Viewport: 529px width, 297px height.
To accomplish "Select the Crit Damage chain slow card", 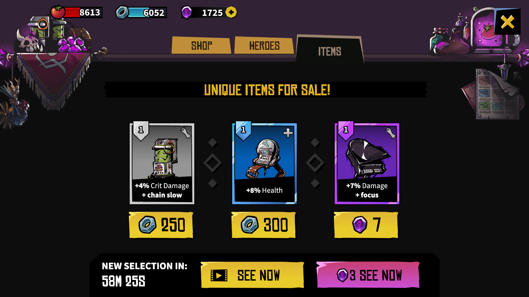I will (162, 163).
